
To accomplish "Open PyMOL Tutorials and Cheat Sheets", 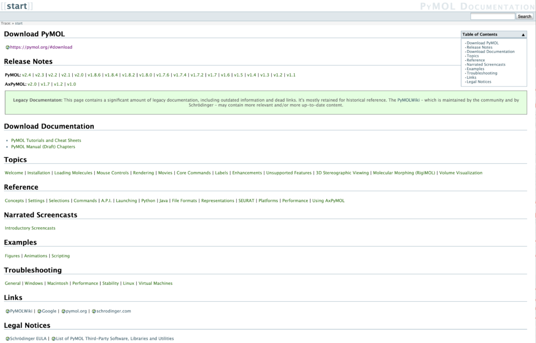I will tap(46, 140).
